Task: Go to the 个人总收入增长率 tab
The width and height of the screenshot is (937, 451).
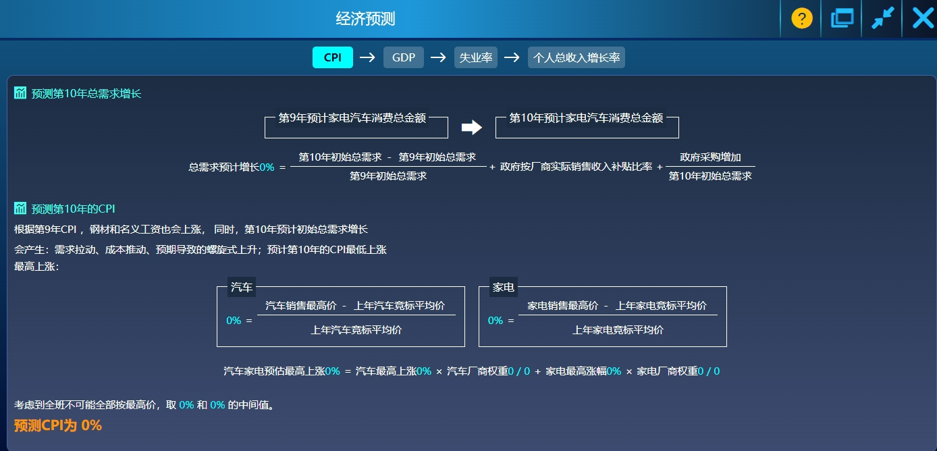Action: tap(576, 57)
